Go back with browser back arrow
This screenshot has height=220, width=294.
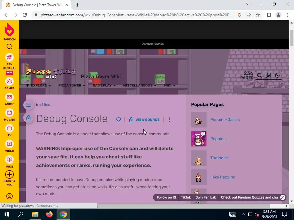coord(6,15)
